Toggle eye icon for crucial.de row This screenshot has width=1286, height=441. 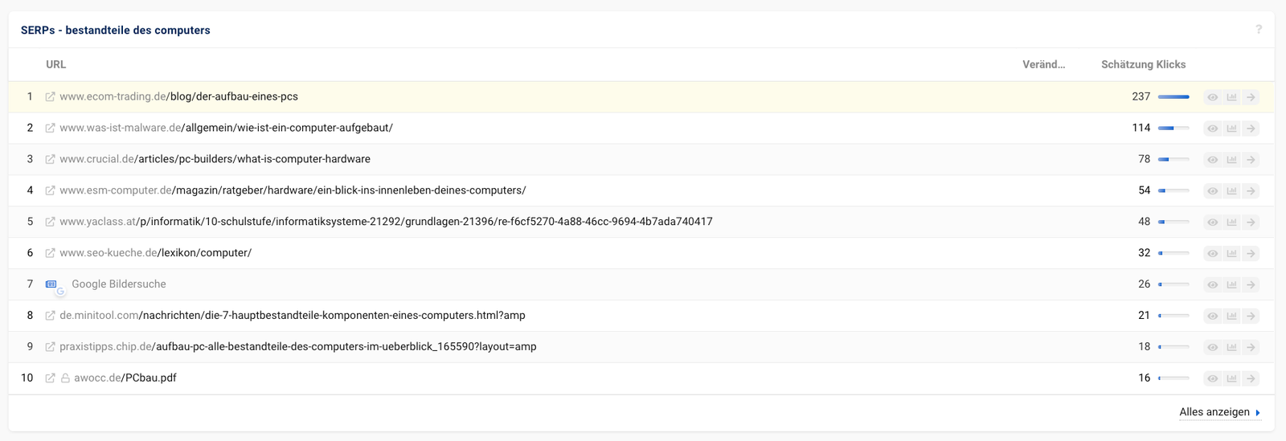point(1212,160)
